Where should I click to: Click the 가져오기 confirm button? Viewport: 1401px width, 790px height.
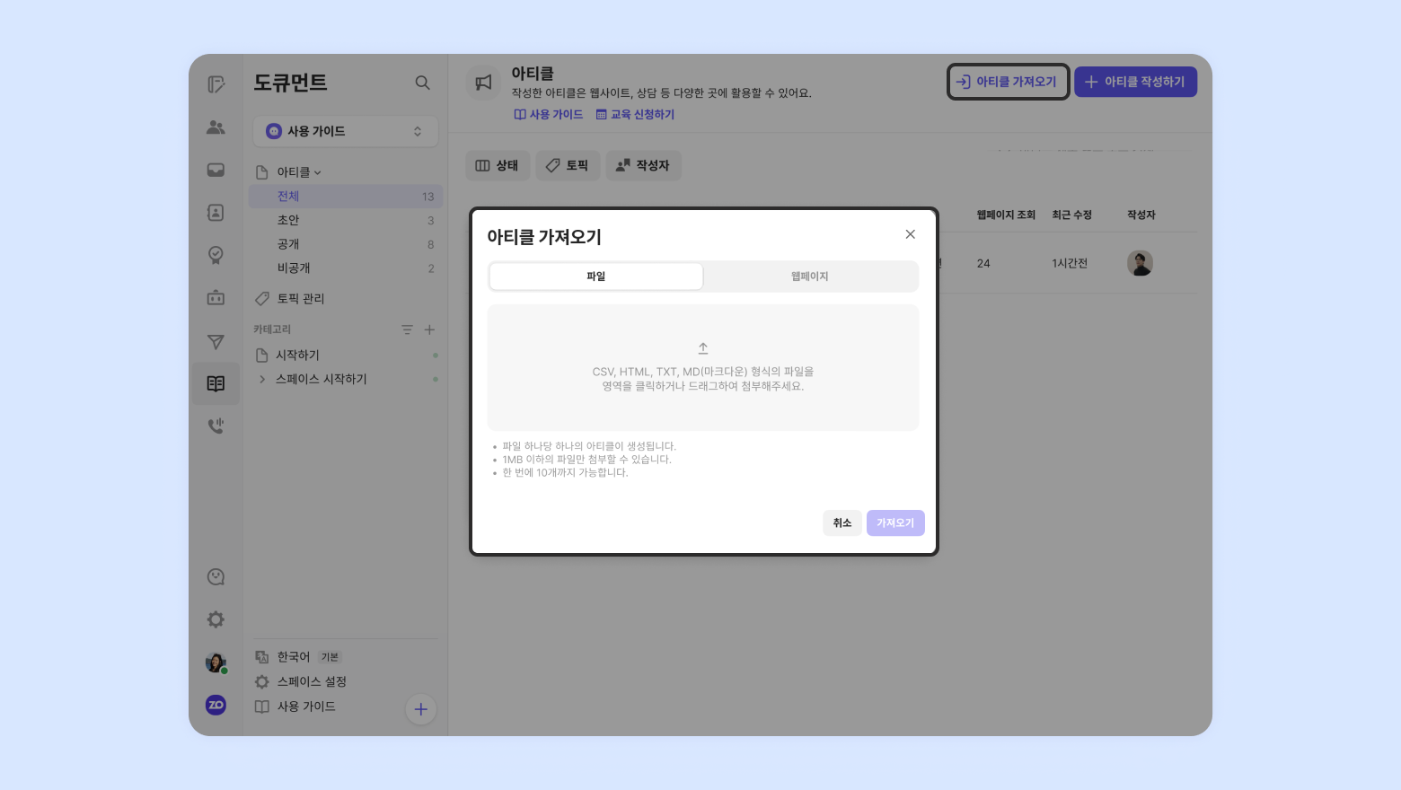[895, 522]
